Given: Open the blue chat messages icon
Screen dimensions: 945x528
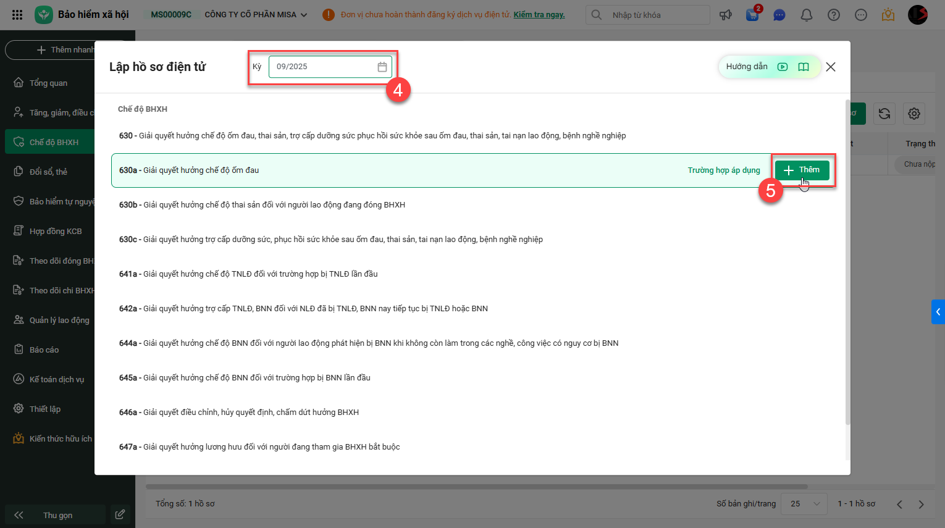Looking at the screenshot, I should click(779, 15).
